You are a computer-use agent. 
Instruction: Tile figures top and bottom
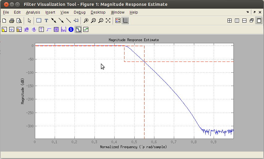pos(244,20)
